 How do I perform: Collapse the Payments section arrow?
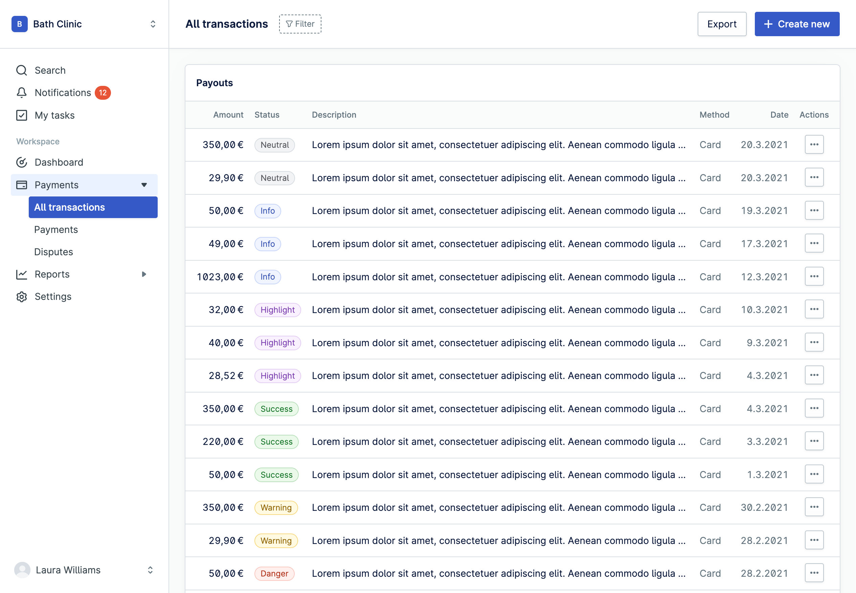[144, 185]
